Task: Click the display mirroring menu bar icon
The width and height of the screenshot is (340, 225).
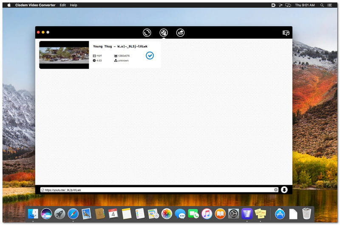Action: pyautogui.click(x=288, y=5)
